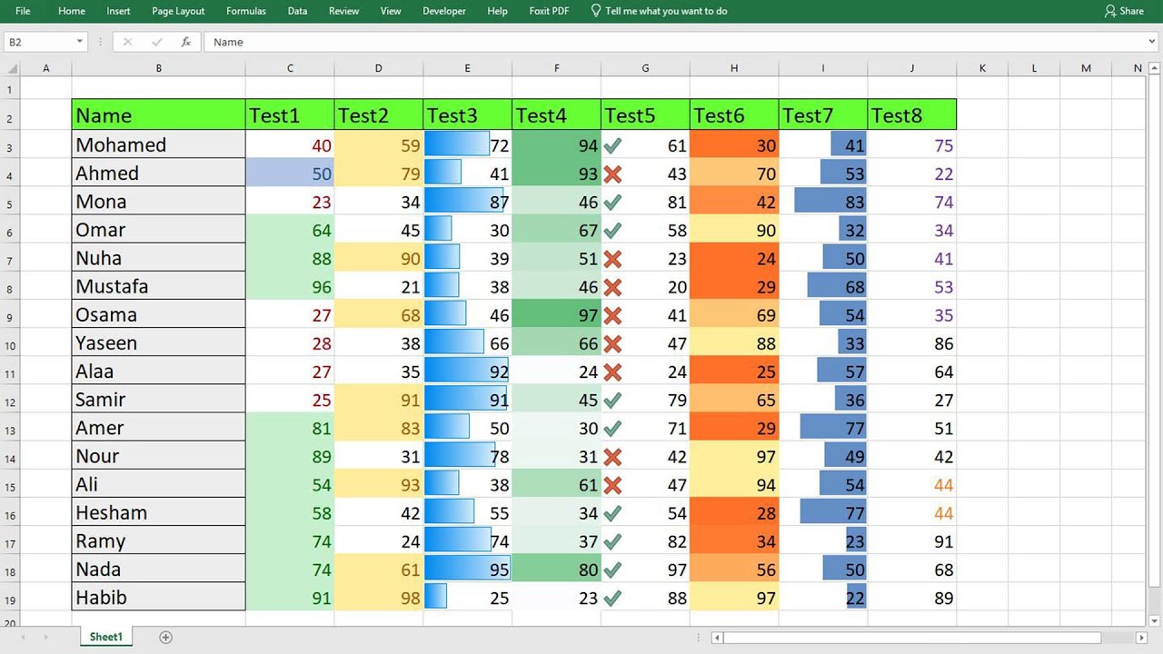Switch to the Formulas tab
This screenshot has height=654, width=1163.
246,11
